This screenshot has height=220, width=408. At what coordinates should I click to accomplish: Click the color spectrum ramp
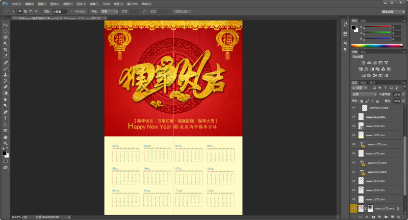(376, 46)
